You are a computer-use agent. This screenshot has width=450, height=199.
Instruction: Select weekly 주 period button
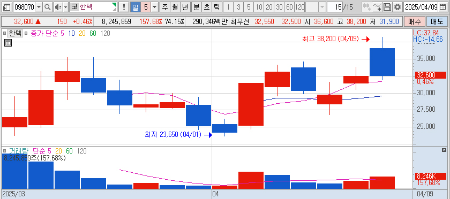pos(165,7)
